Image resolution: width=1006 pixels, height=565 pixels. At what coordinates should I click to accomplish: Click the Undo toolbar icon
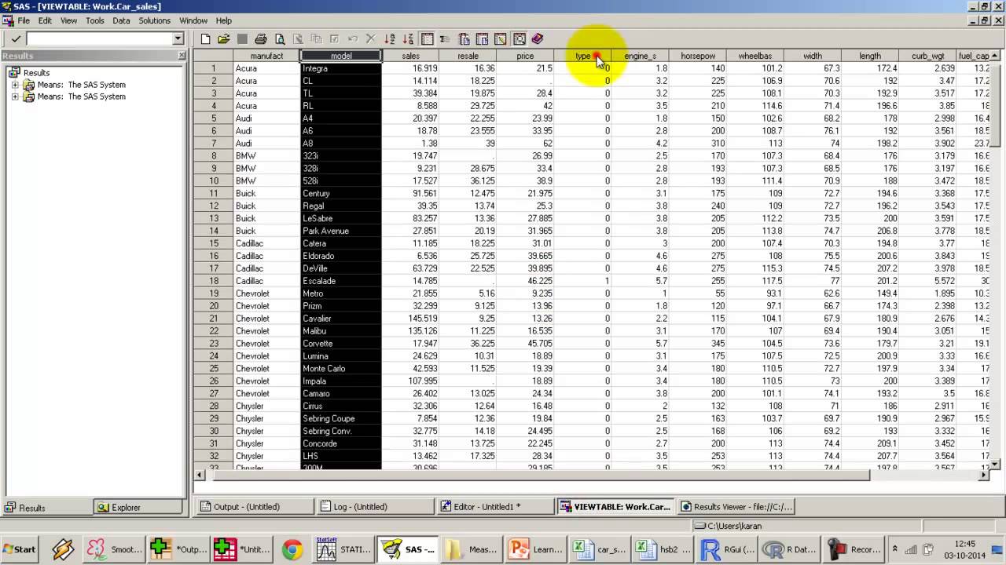(x=353, y=38)
